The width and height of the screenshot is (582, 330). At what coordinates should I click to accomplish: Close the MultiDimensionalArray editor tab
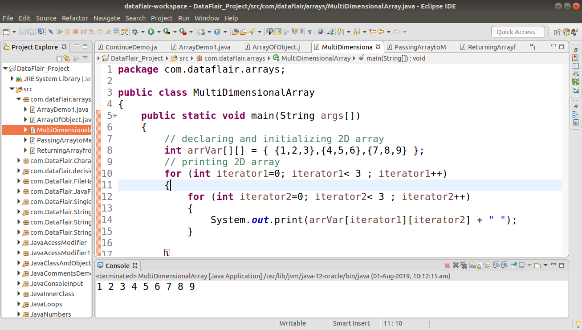tap(378, 47)
